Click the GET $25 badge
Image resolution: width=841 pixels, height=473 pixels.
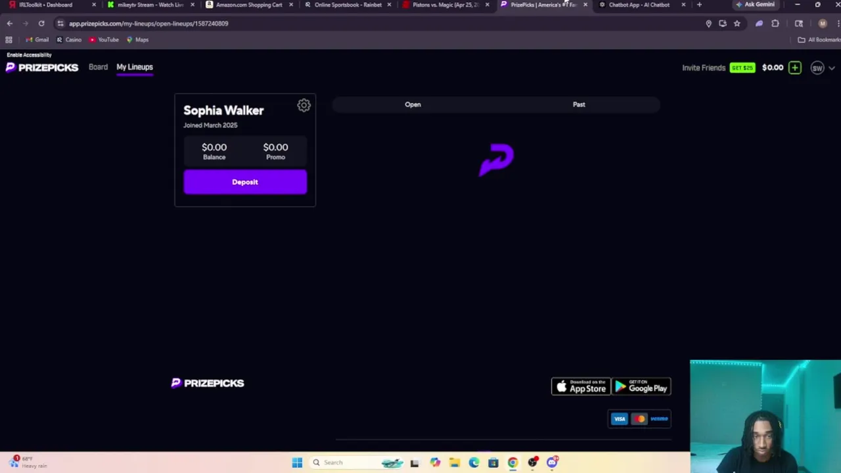[x=742, y=68]
